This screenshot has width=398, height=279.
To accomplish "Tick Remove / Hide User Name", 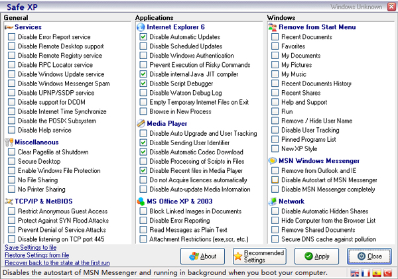I will coord(275,121).
